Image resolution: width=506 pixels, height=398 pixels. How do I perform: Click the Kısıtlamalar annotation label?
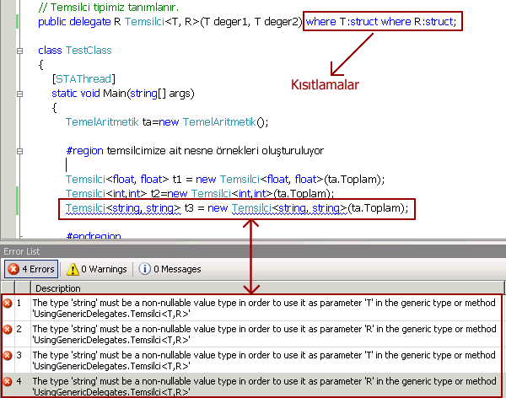(326, 84)
